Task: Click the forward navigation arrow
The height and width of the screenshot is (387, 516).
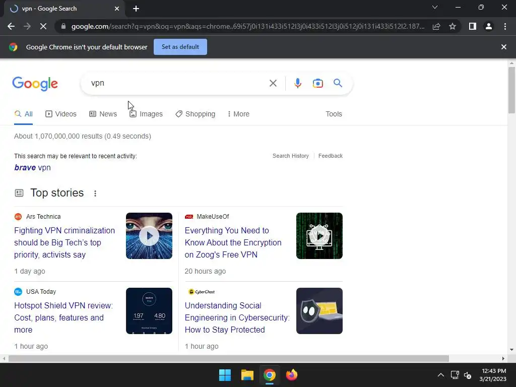Action: tap(27, 26)
